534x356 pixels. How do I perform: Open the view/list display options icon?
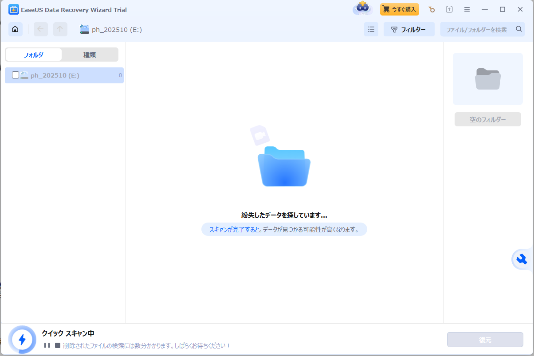click(371, 29)
